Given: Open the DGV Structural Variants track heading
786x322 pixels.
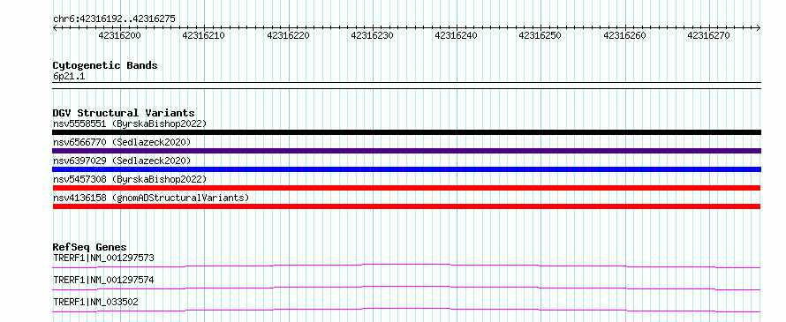Looking at the screenshot, I should pos(124,113).
